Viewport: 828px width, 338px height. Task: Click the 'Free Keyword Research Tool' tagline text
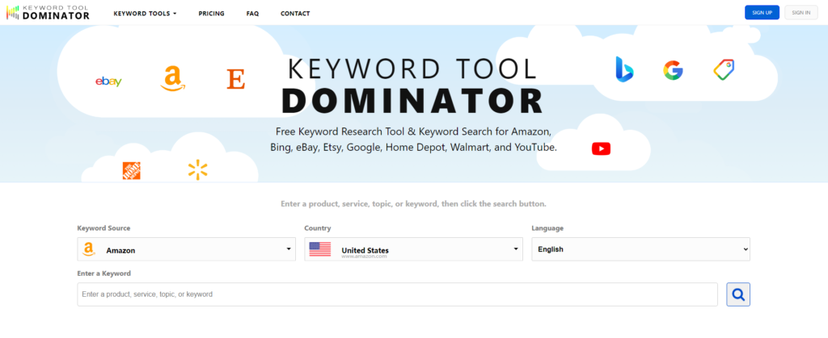(413, 139)
